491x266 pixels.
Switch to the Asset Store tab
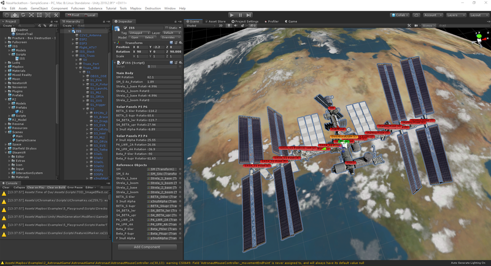(x=215, y=21)
